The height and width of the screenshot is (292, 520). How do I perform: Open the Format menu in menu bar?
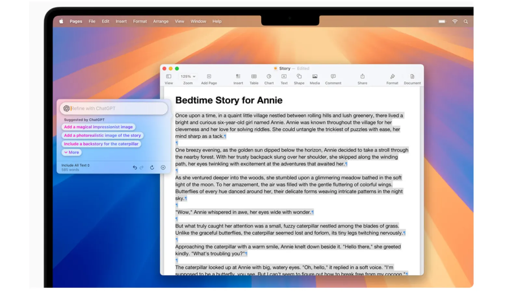pyautogui.click(x=140, y=21)
